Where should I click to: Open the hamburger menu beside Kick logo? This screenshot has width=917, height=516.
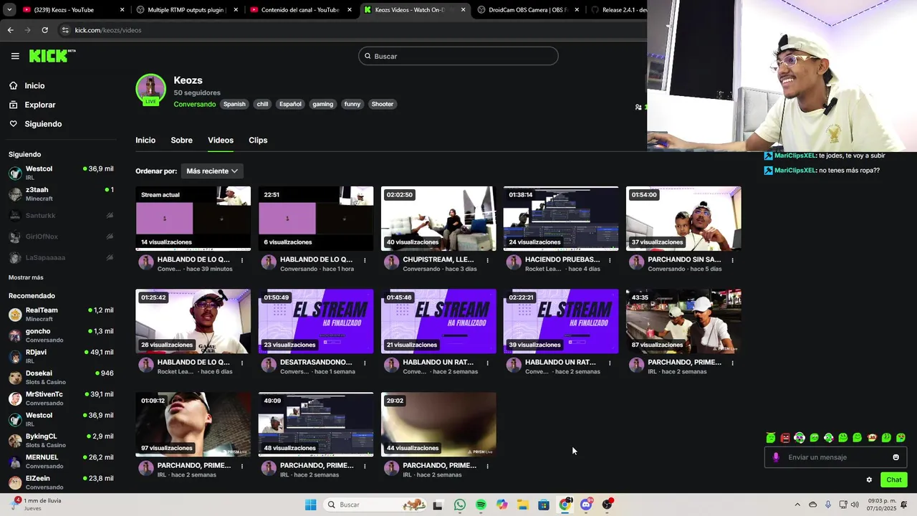(15, 56)
